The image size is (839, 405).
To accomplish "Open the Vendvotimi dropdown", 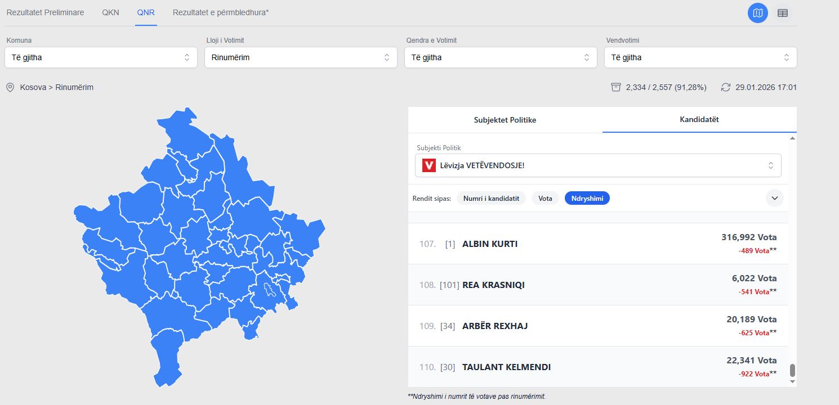I will click(700, 57).
